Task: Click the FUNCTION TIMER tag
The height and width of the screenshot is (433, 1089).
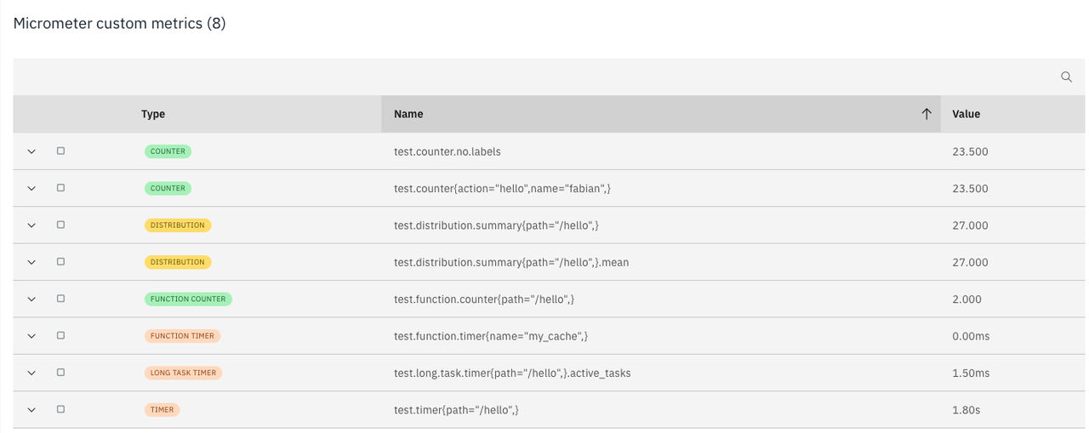Action: pos(182,336)
